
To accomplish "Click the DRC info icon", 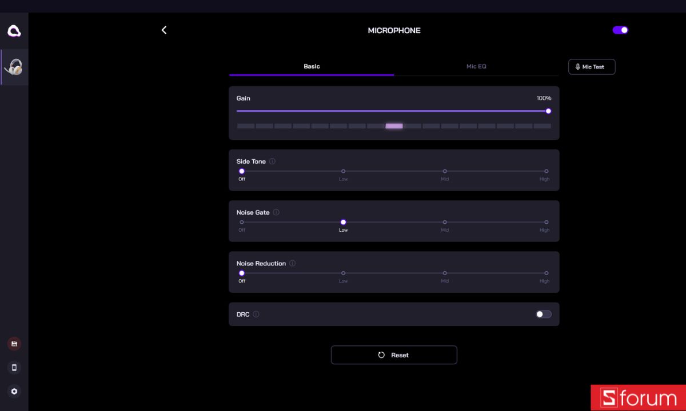I will point(256,314).
